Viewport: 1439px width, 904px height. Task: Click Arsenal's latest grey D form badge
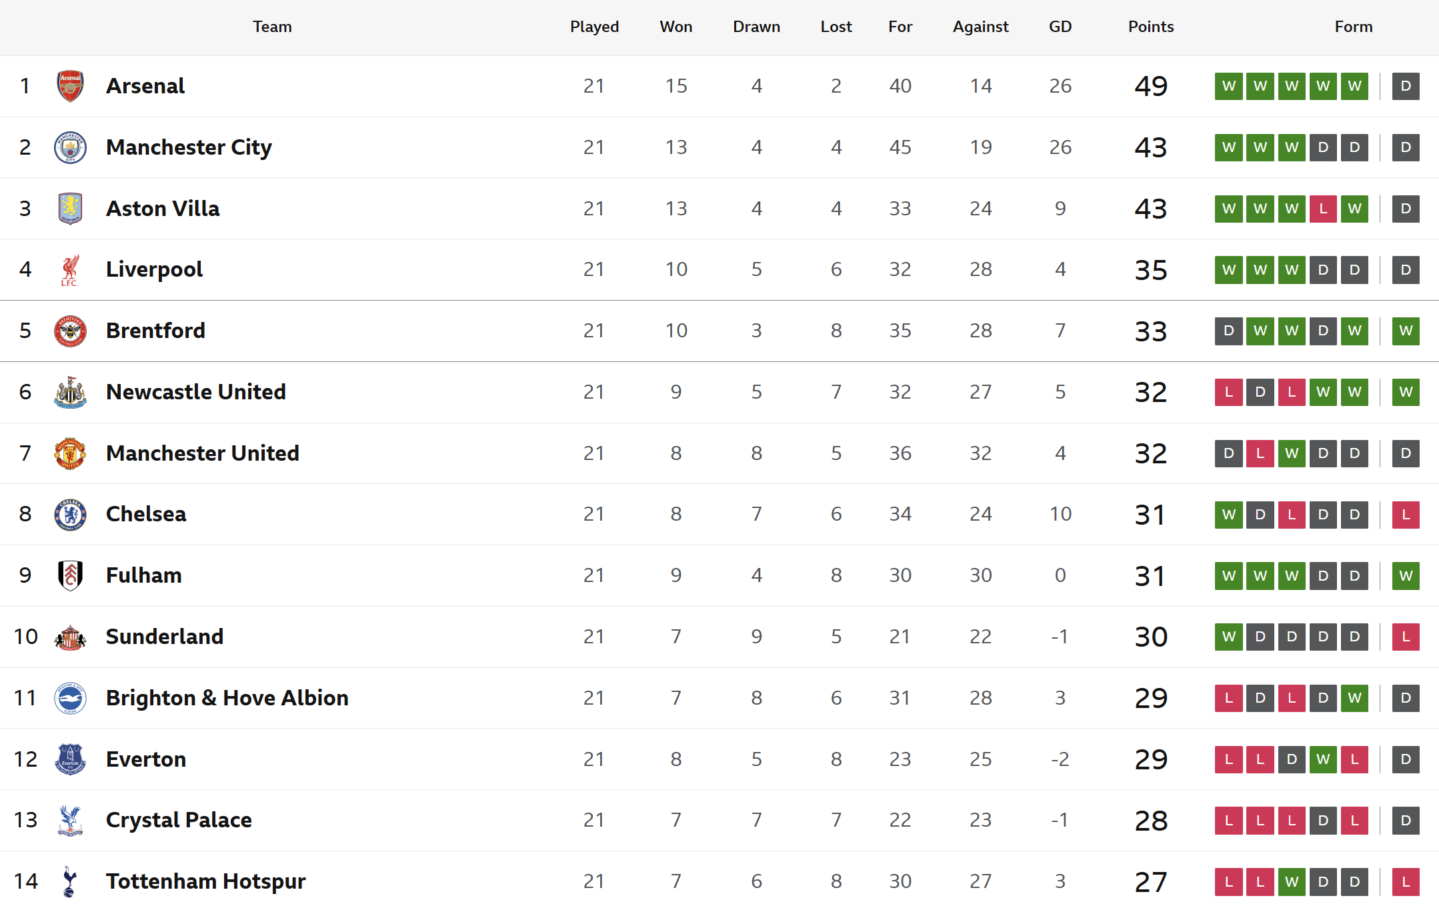[1406, 86]
